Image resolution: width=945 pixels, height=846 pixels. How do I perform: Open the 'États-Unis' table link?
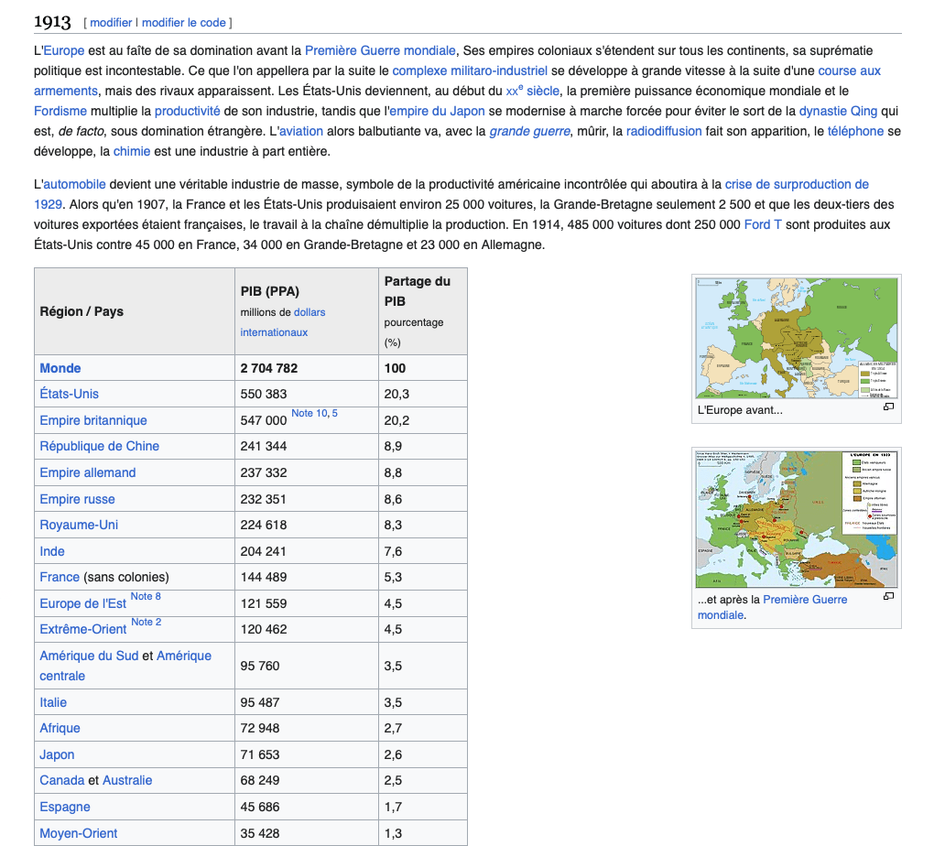tap(69, 394)
